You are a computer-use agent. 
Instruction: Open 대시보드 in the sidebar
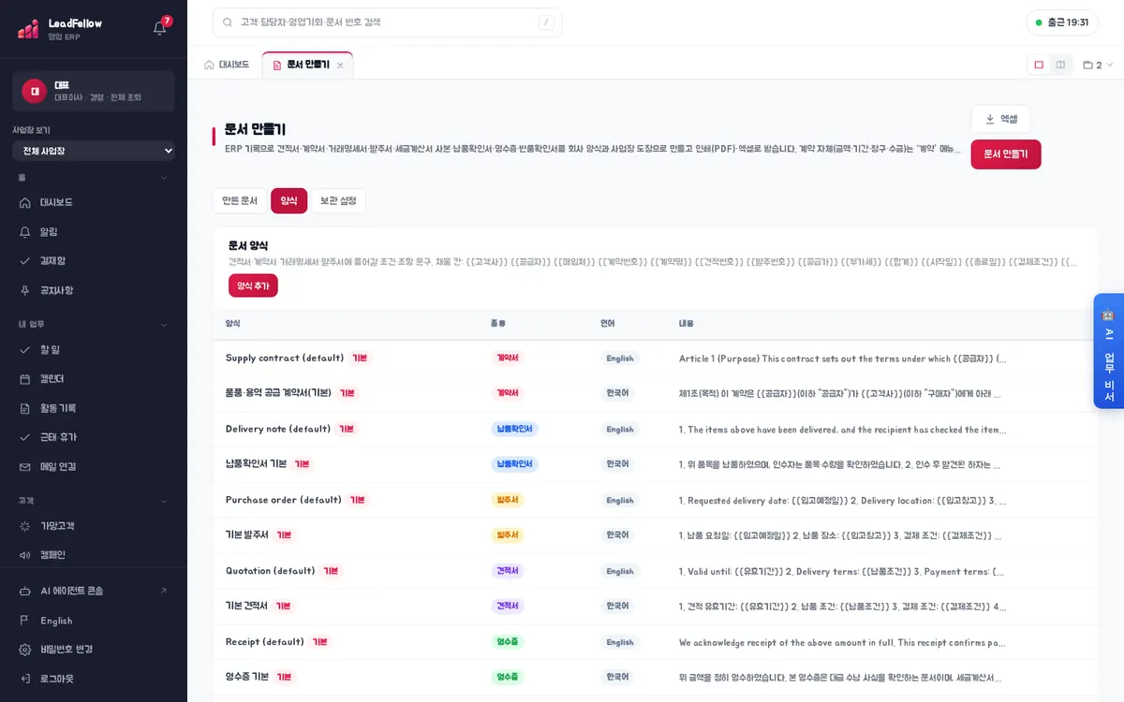(x=94, y=202)
